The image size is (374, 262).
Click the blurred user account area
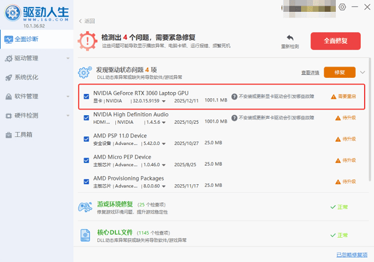309,9
